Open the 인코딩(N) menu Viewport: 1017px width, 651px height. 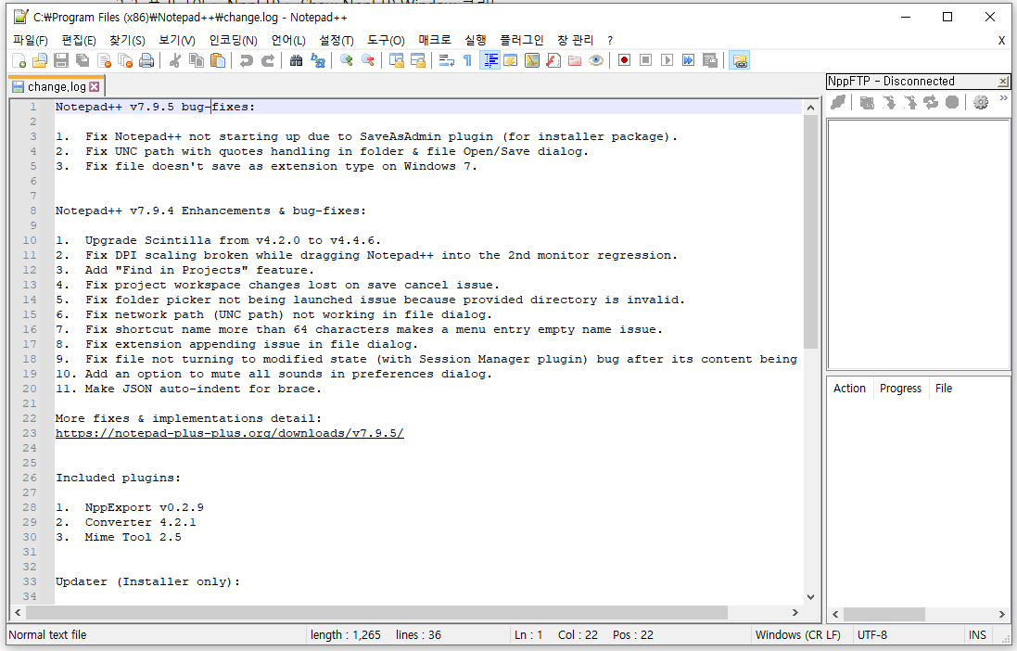pos(233,40)
